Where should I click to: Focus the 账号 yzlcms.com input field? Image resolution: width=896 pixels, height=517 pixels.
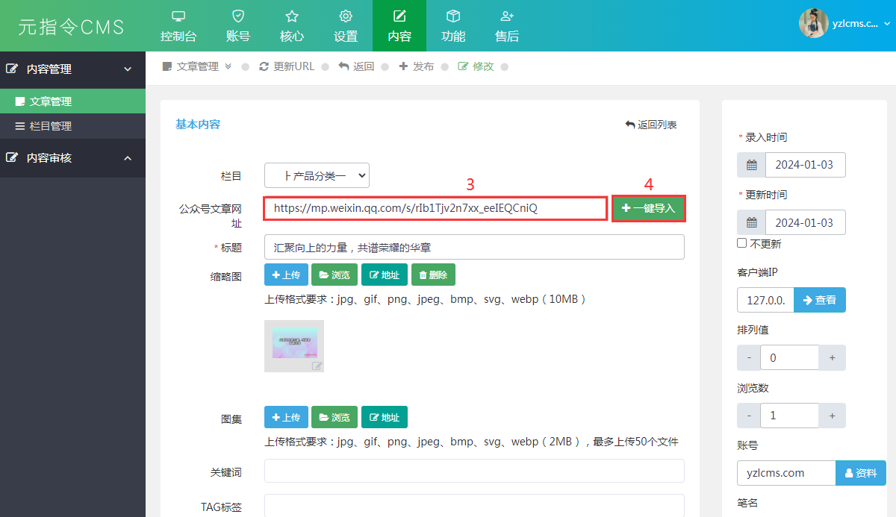click(786, 473)
